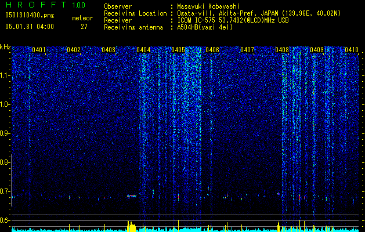This screenshot has height=232, width=365.
Task: Click the 0408 time marker
Action: (x=282, y=50)
